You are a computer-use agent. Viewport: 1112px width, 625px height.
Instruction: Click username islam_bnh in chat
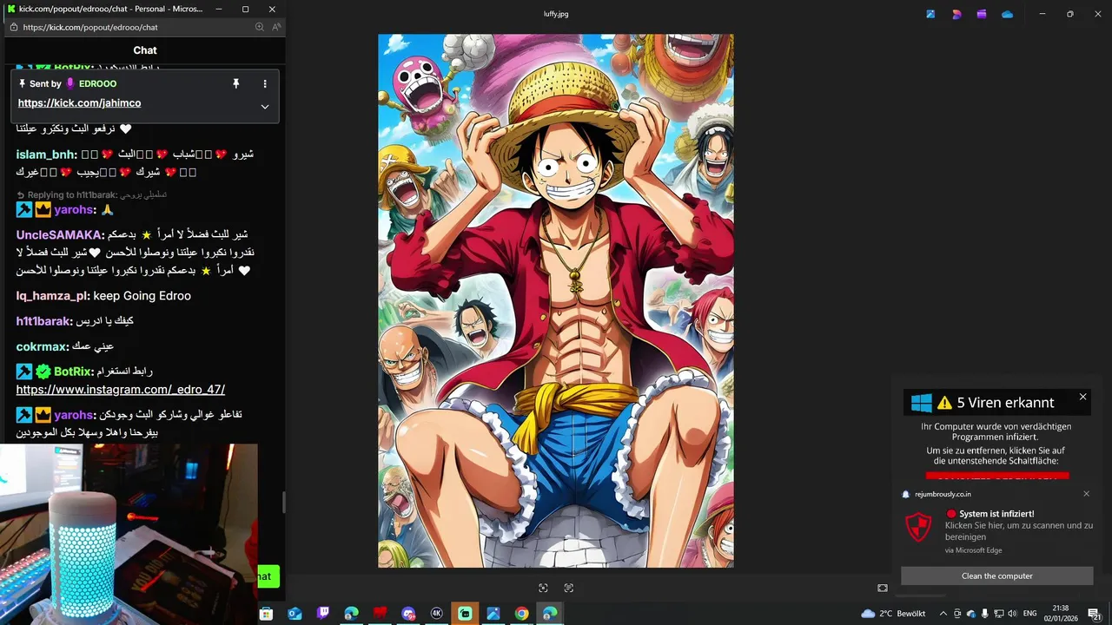pos(45,155)
